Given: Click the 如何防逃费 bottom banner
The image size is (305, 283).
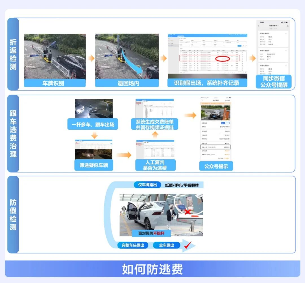Looking at the screenshot, I should [x=152, y=269].
